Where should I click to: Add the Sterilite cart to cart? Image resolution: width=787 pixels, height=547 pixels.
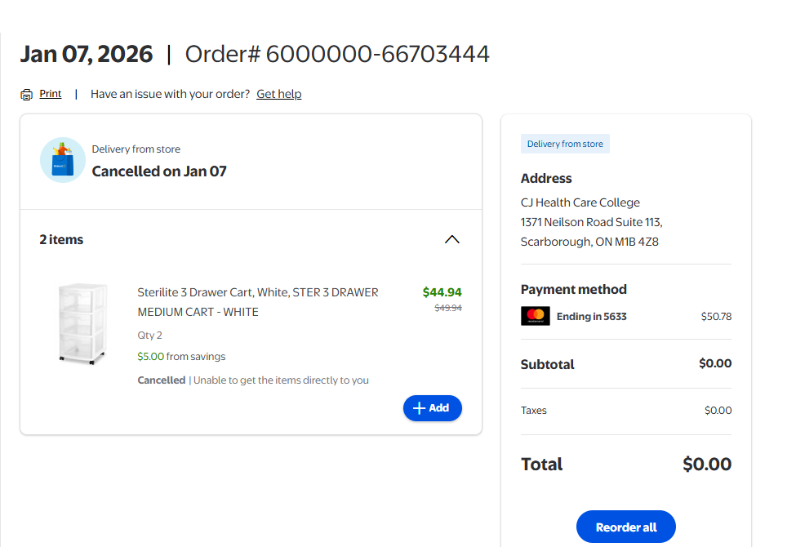coord(432,408)
